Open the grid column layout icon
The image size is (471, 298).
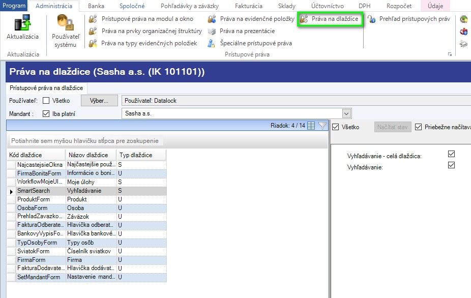(311, 126)
